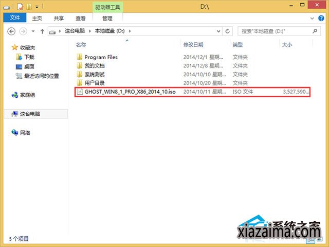Viewport: 329px width, 247px height.
Task: Click 本地磁盘 (D:) in the address path
Action: pyautogui.click(x=109, y=31)
